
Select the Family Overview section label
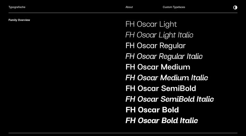pos(19,20)
